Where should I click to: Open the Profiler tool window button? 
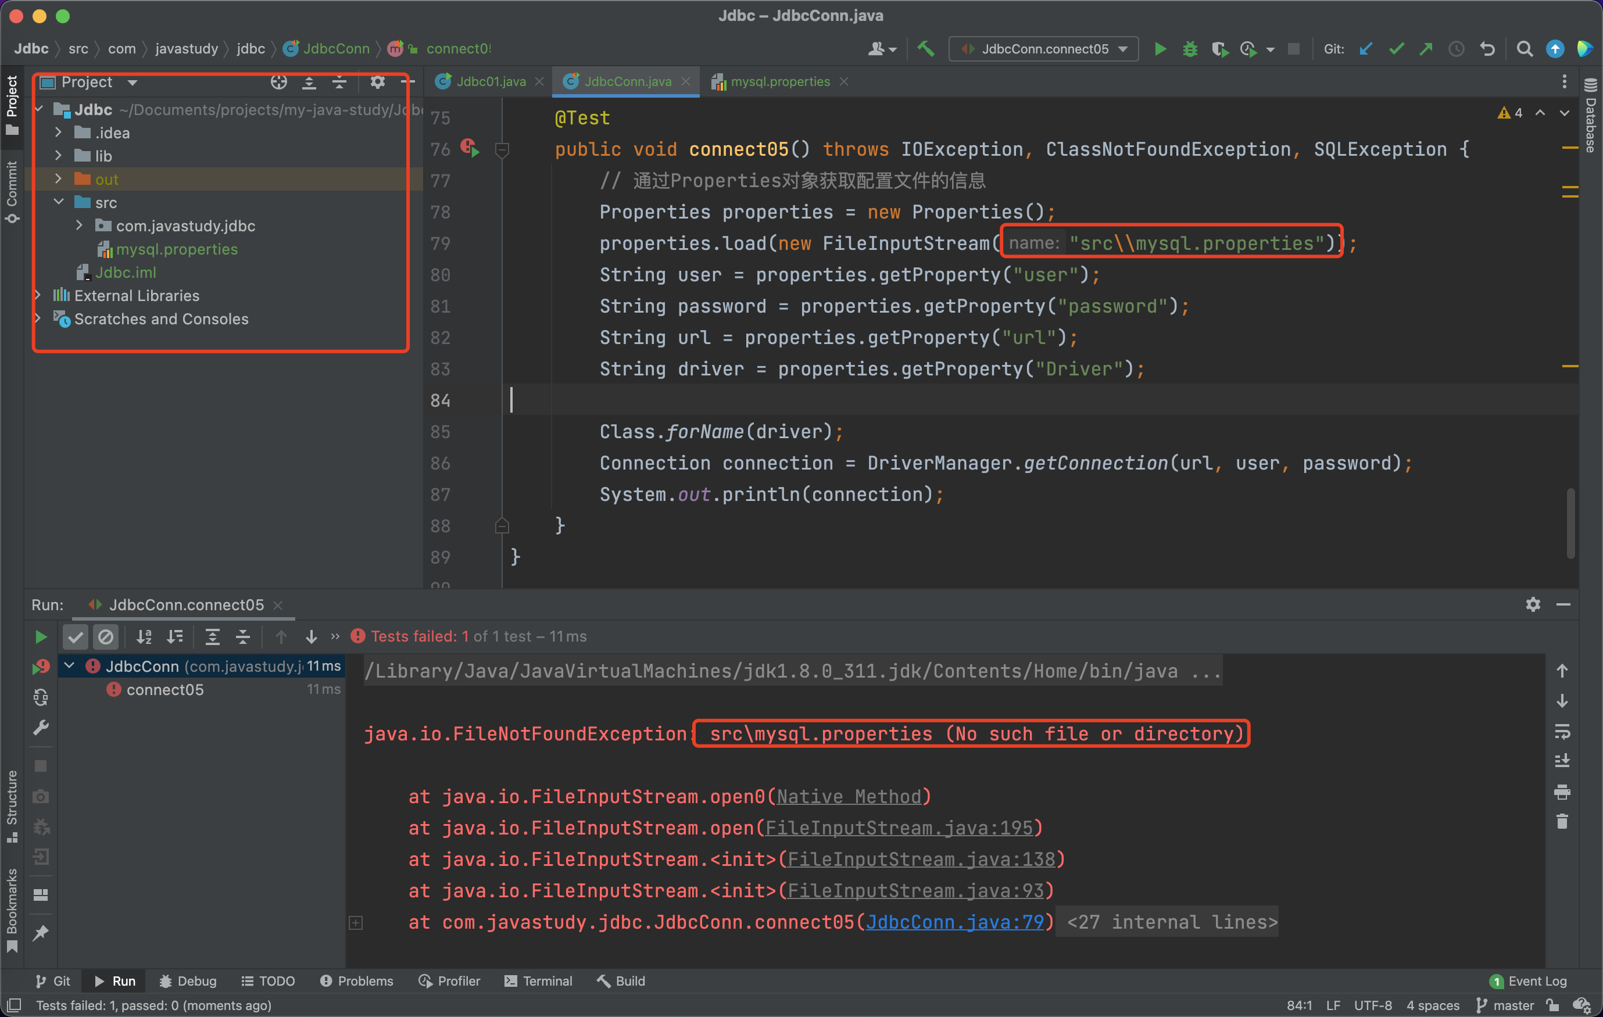click(449, 981)
